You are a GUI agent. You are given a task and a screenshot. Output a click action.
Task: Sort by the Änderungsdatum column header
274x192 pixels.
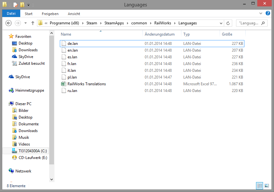[x=160, y=34]
